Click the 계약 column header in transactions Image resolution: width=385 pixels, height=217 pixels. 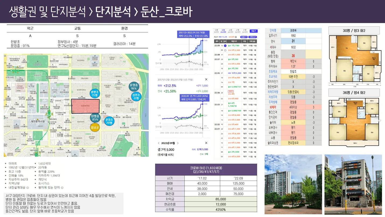[x=217, y=41]
